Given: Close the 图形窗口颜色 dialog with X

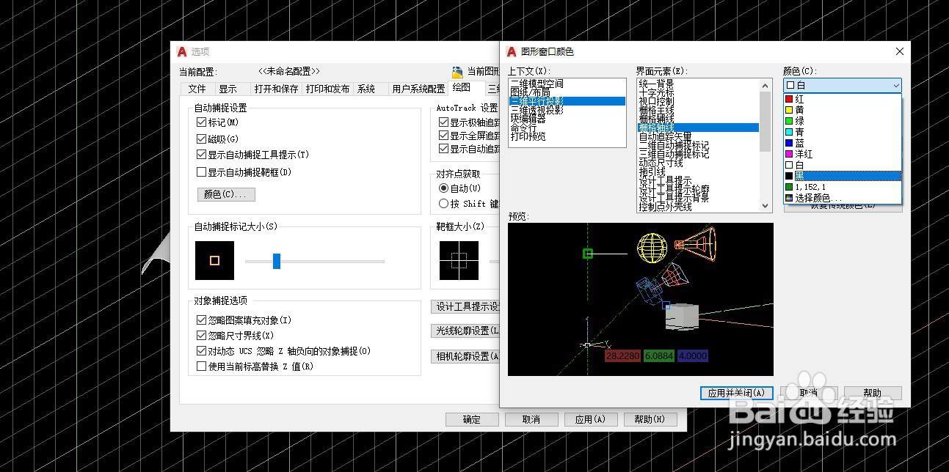Looking at the screenshot, I should point(899,51).
